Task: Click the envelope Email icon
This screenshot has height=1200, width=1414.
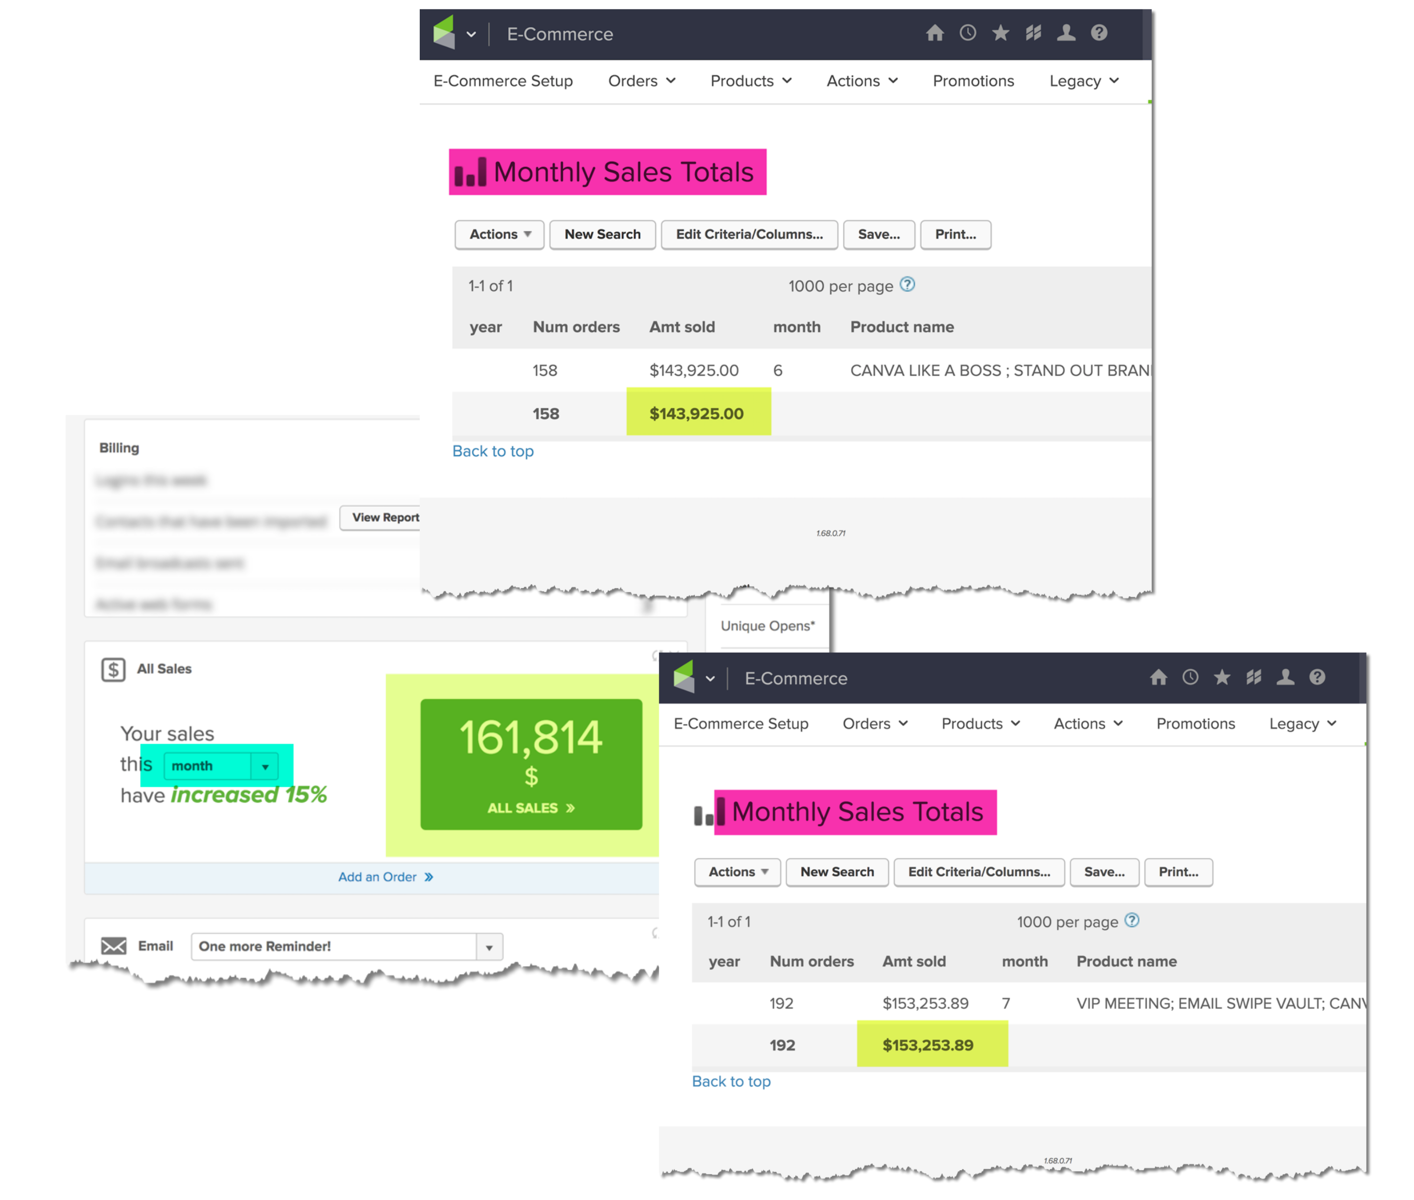Action: tap(114, 946)
